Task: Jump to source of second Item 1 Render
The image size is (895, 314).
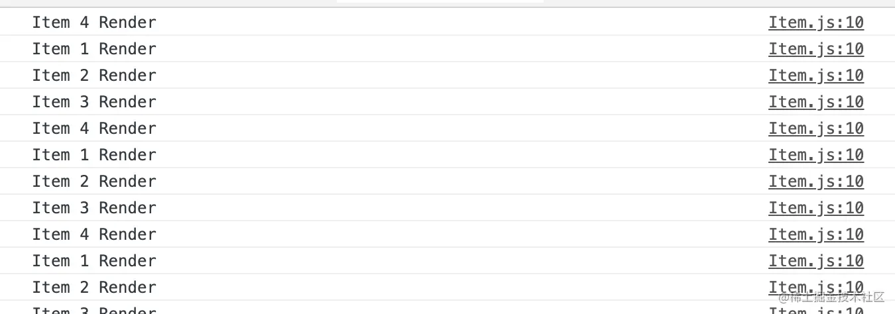Action: (816, 155)
